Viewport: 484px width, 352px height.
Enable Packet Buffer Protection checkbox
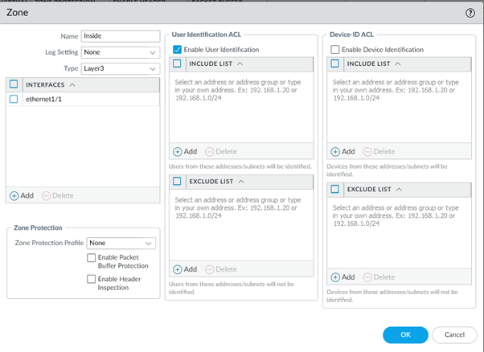tap(91, 258)
